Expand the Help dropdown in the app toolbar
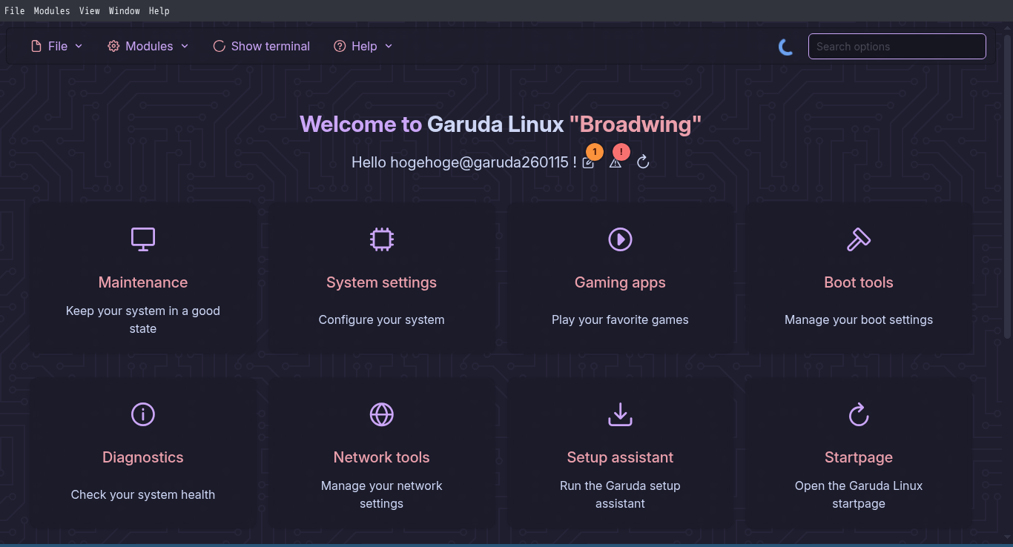This screenshot has height=547, width=1013. coord(363,46)
